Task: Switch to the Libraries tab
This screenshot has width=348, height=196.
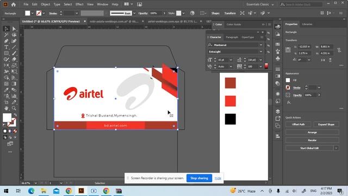Action: [x=307, y=24]
